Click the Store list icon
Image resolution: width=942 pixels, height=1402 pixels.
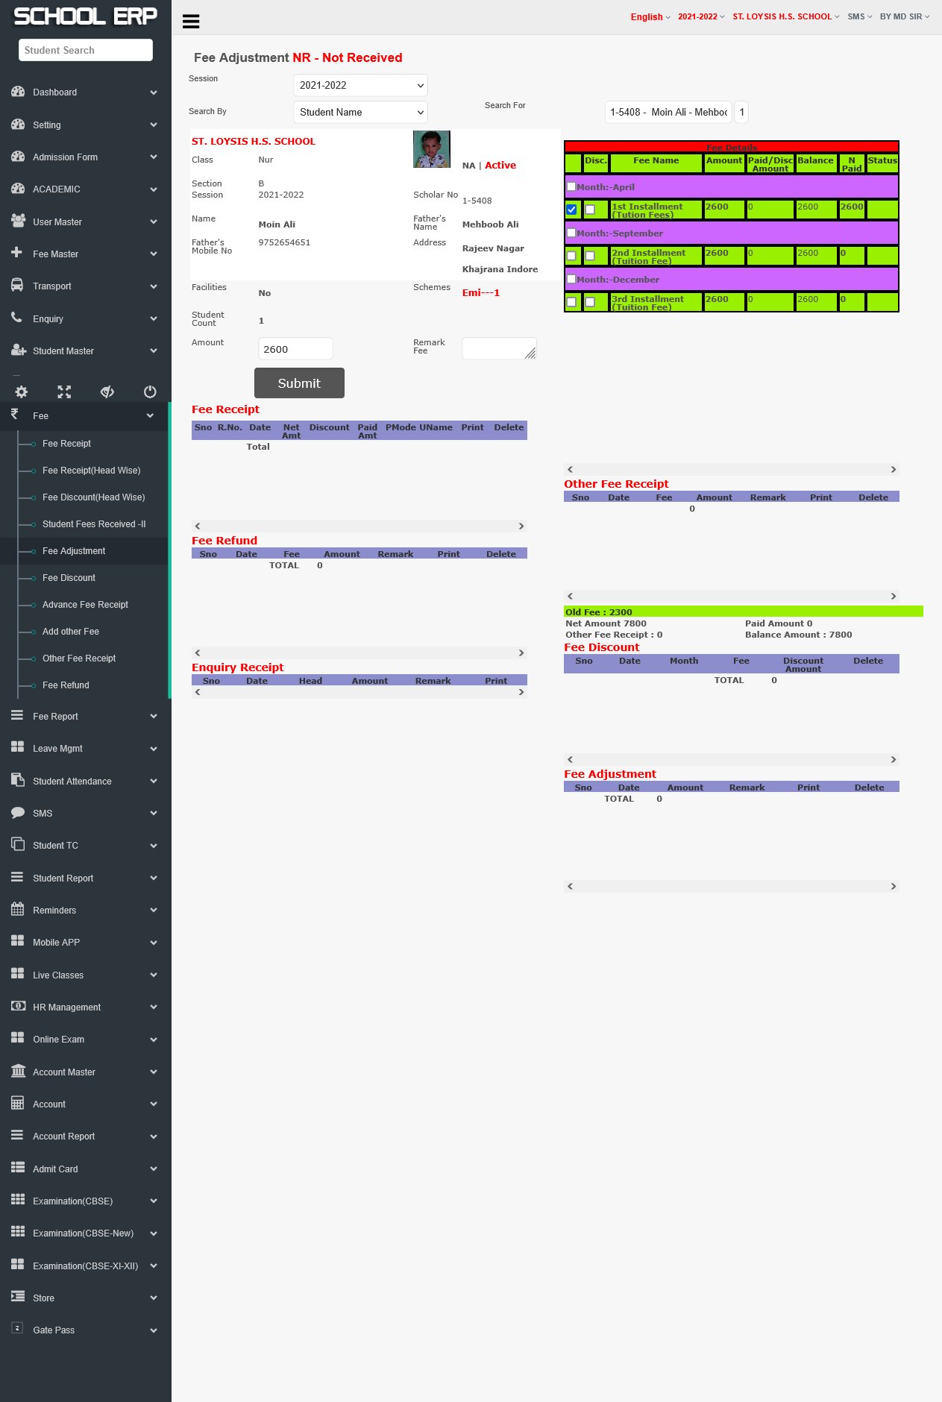(x=18, y=1296)
